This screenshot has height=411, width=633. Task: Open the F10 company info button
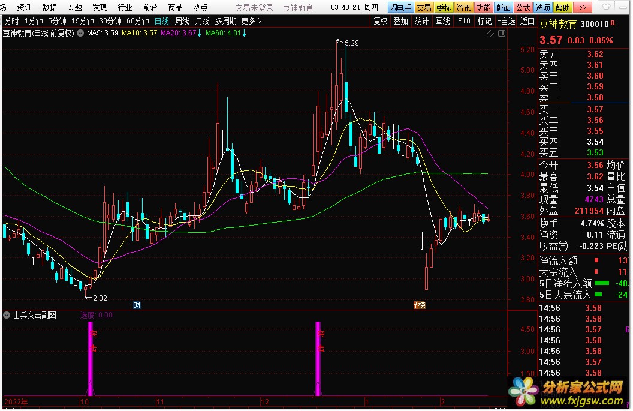click(x=464, y=21)
